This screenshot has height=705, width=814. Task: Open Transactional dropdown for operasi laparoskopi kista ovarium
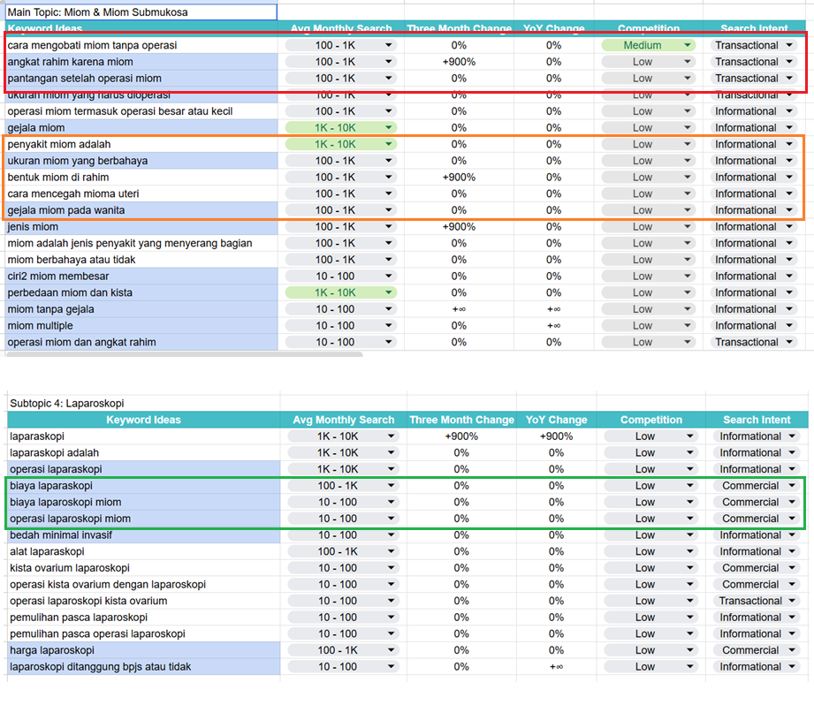757,601
